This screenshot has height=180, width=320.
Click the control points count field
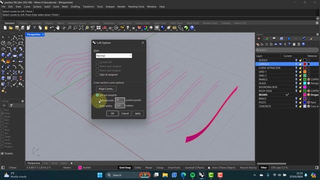[x=120, y=100]
